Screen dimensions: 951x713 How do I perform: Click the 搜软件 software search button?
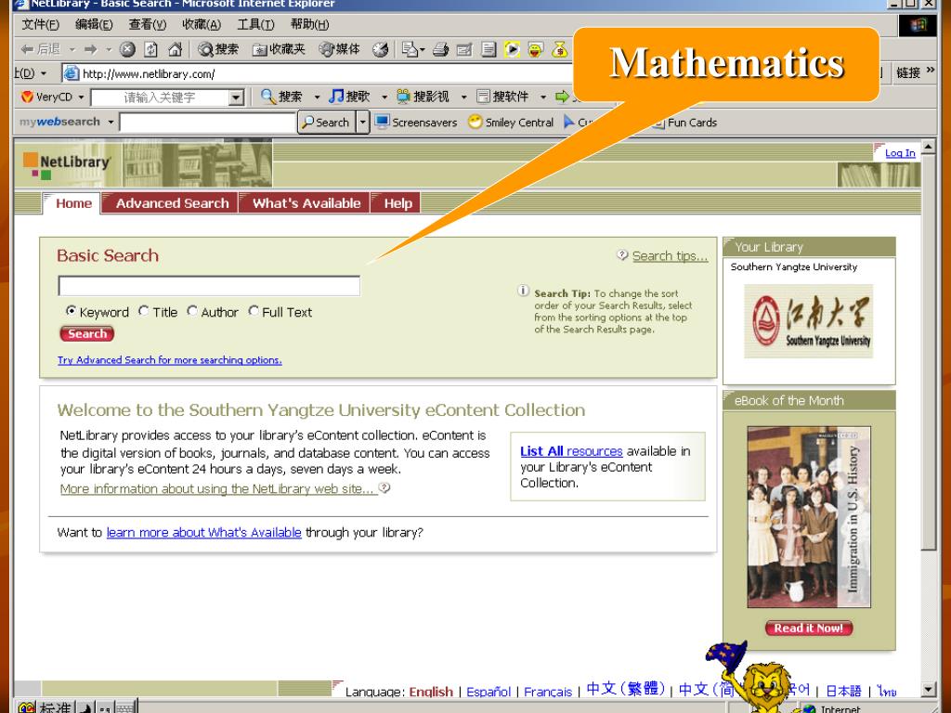coord(502,97)
